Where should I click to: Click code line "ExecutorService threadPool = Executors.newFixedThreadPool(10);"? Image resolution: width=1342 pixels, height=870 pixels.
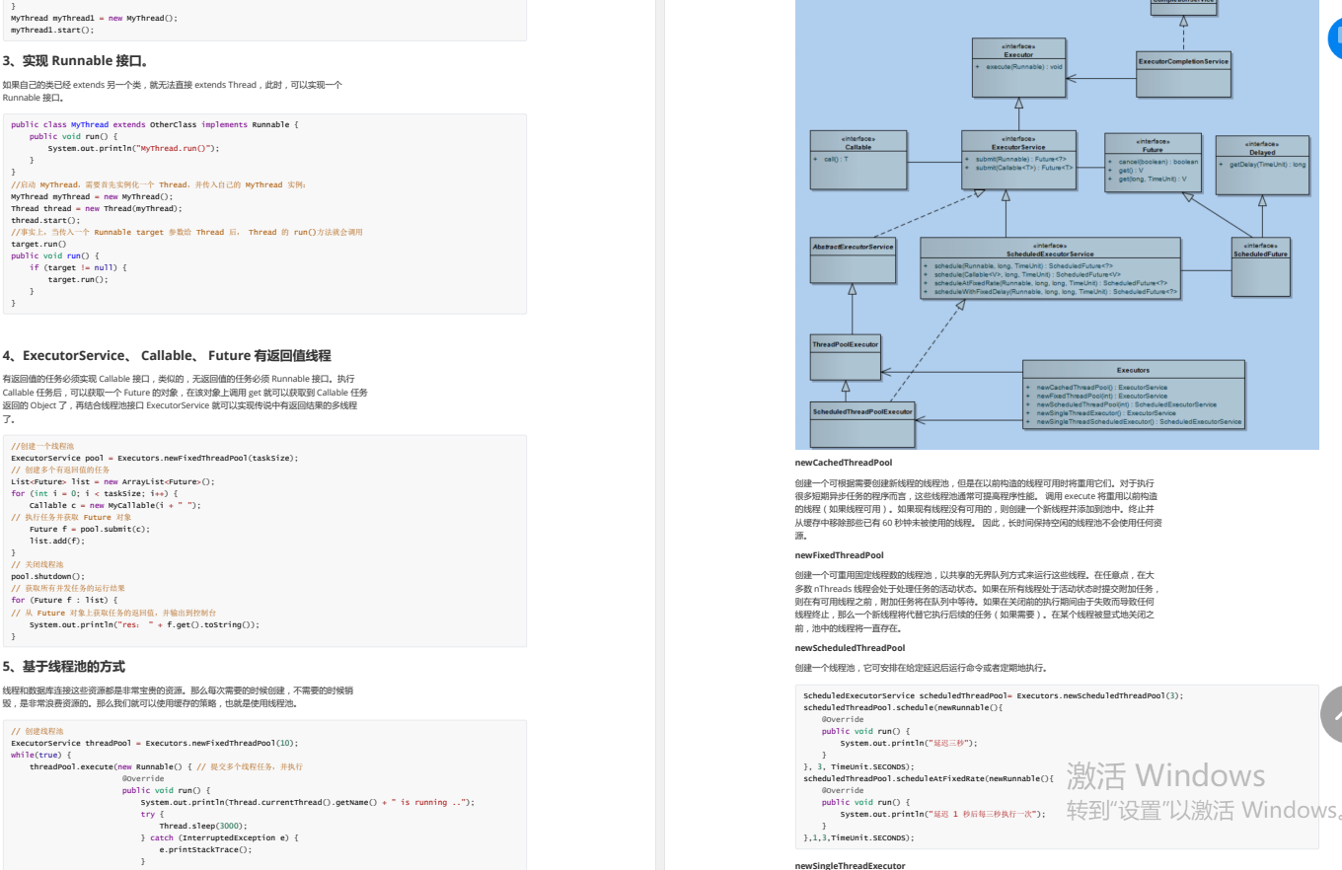tap(154, 743)
